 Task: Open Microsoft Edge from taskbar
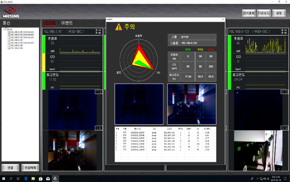[26, 178]
